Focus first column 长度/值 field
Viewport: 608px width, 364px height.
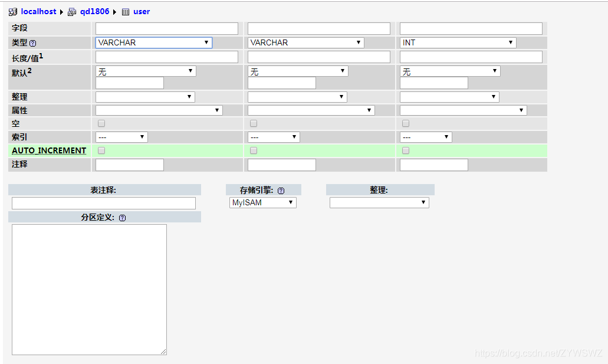(167, 57)
